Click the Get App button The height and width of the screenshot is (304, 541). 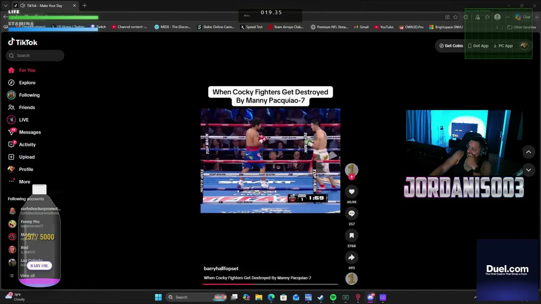coord(478,46)
